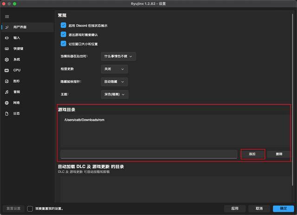Screen dimensions: 297x215
Task: Toggle the hamburger menu in sidebar
Action: coord(7,17)
